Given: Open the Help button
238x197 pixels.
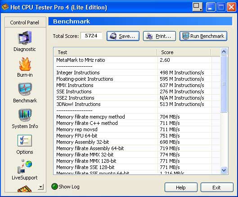Looking at the screenshot, I should coord(181,188).
